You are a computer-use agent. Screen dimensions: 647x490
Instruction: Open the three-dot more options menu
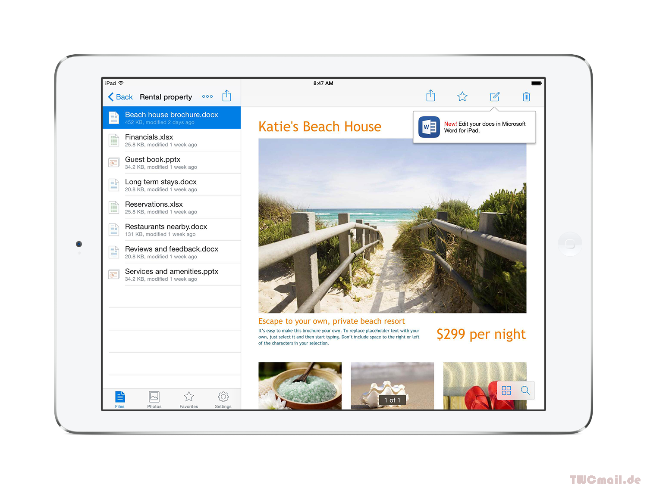point(207,96)
